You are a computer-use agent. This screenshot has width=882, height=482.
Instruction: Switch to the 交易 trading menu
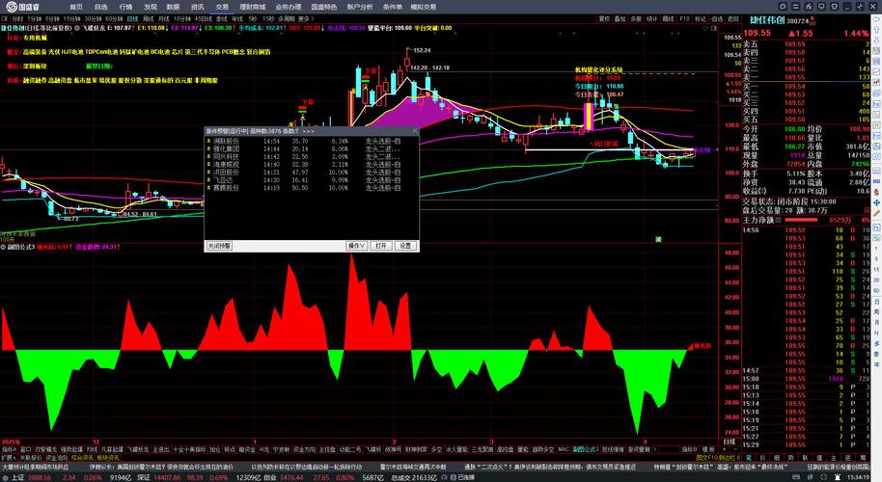click(x=222, y=7)
